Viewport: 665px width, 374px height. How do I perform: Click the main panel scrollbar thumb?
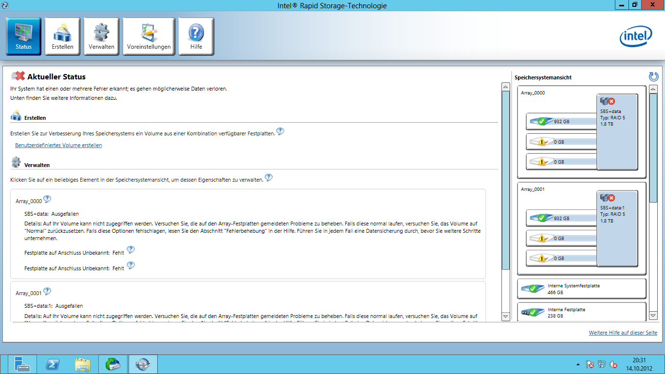tap(505, 180)
